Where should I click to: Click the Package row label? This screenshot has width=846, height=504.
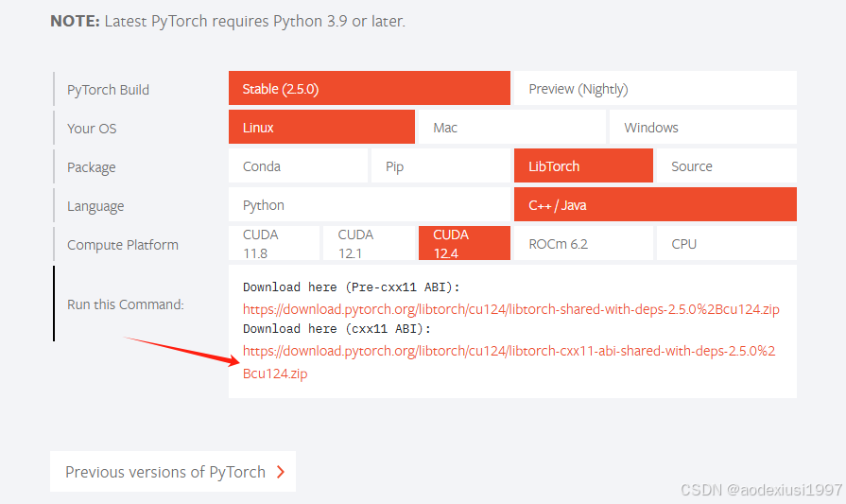(91, 167)
